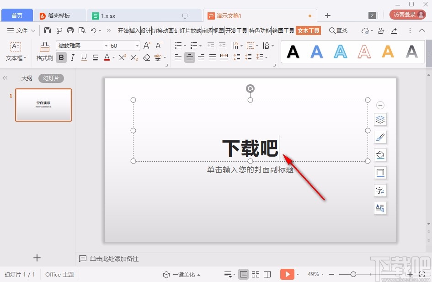Image resolution: width=432 pixels, height=282 pixels.
Task: Click the 访客登录 login button
Action: [x=406, y=14]
